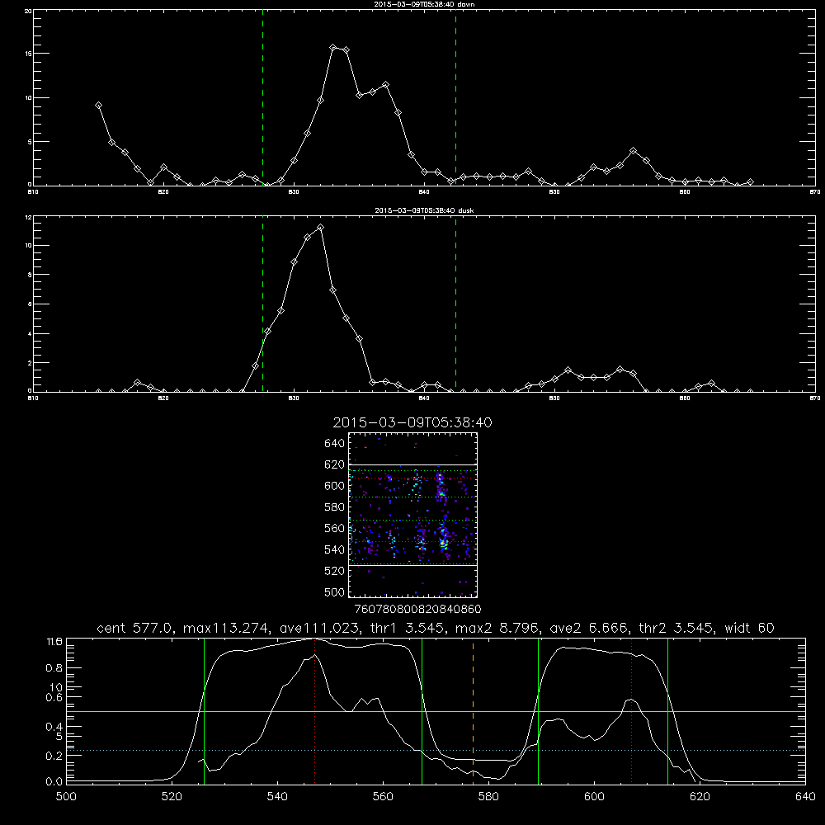Click "ave2 6.666" in the stats header

pos(588,628)
